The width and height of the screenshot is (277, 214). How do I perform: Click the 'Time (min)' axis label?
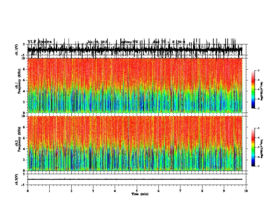pyautogui.click(x=140, y=194)
